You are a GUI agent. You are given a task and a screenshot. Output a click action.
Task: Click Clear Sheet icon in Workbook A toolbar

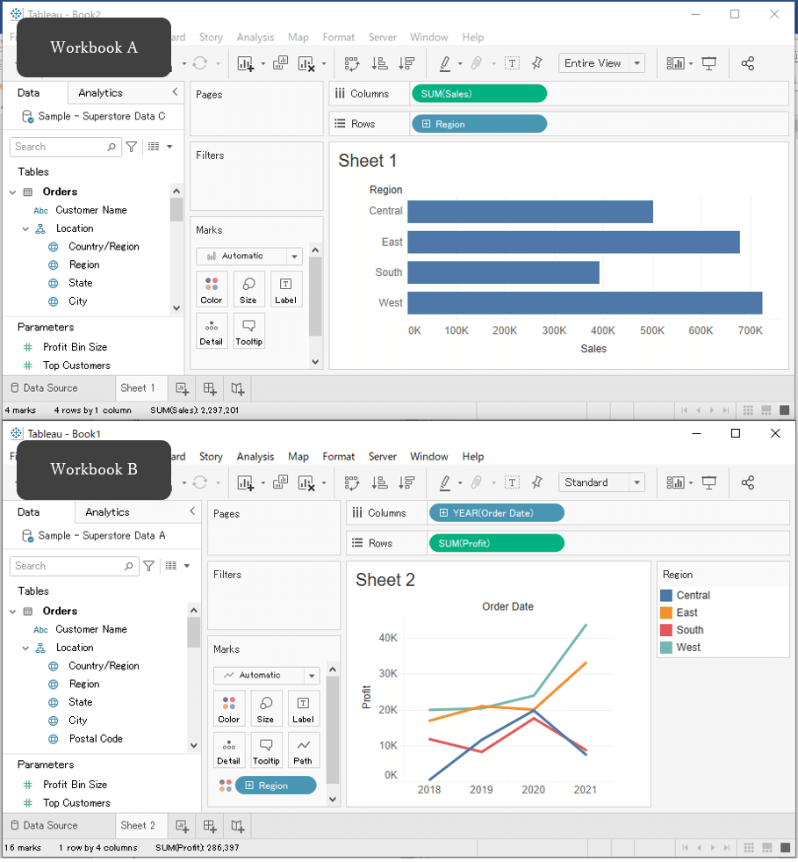[306, 63]
